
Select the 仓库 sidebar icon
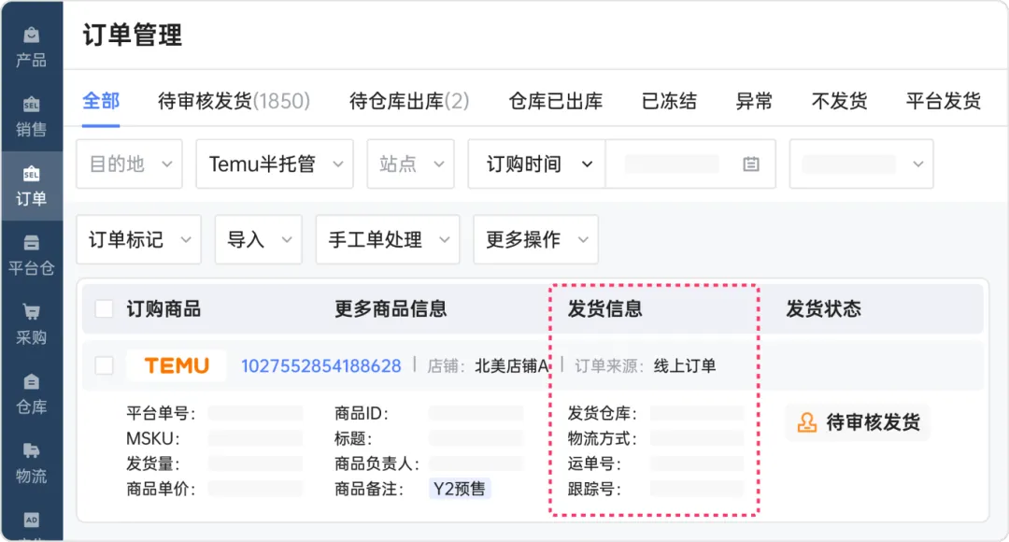click(x=32, y=394)
